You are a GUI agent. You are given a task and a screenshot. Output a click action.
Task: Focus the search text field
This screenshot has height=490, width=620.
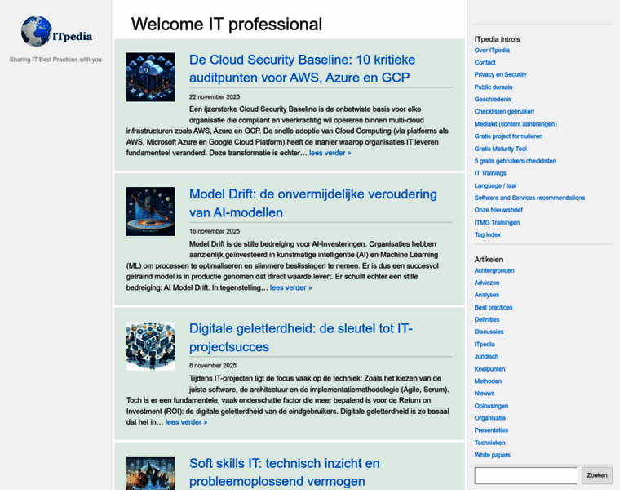[526, 475]
